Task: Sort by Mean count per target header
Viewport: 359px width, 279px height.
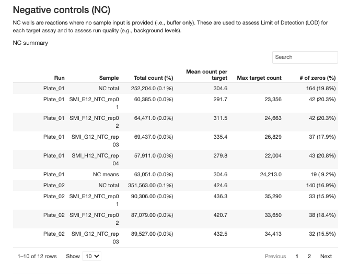Action: [x=206, y=74]
